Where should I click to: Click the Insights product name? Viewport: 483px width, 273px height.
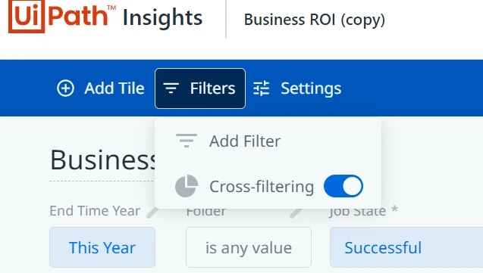pyautogui.click(x=162, y=17)
